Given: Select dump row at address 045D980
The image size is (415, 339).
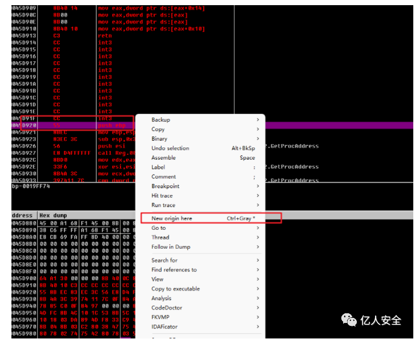Looking at the screenshot, I should (x=74, y=334).
